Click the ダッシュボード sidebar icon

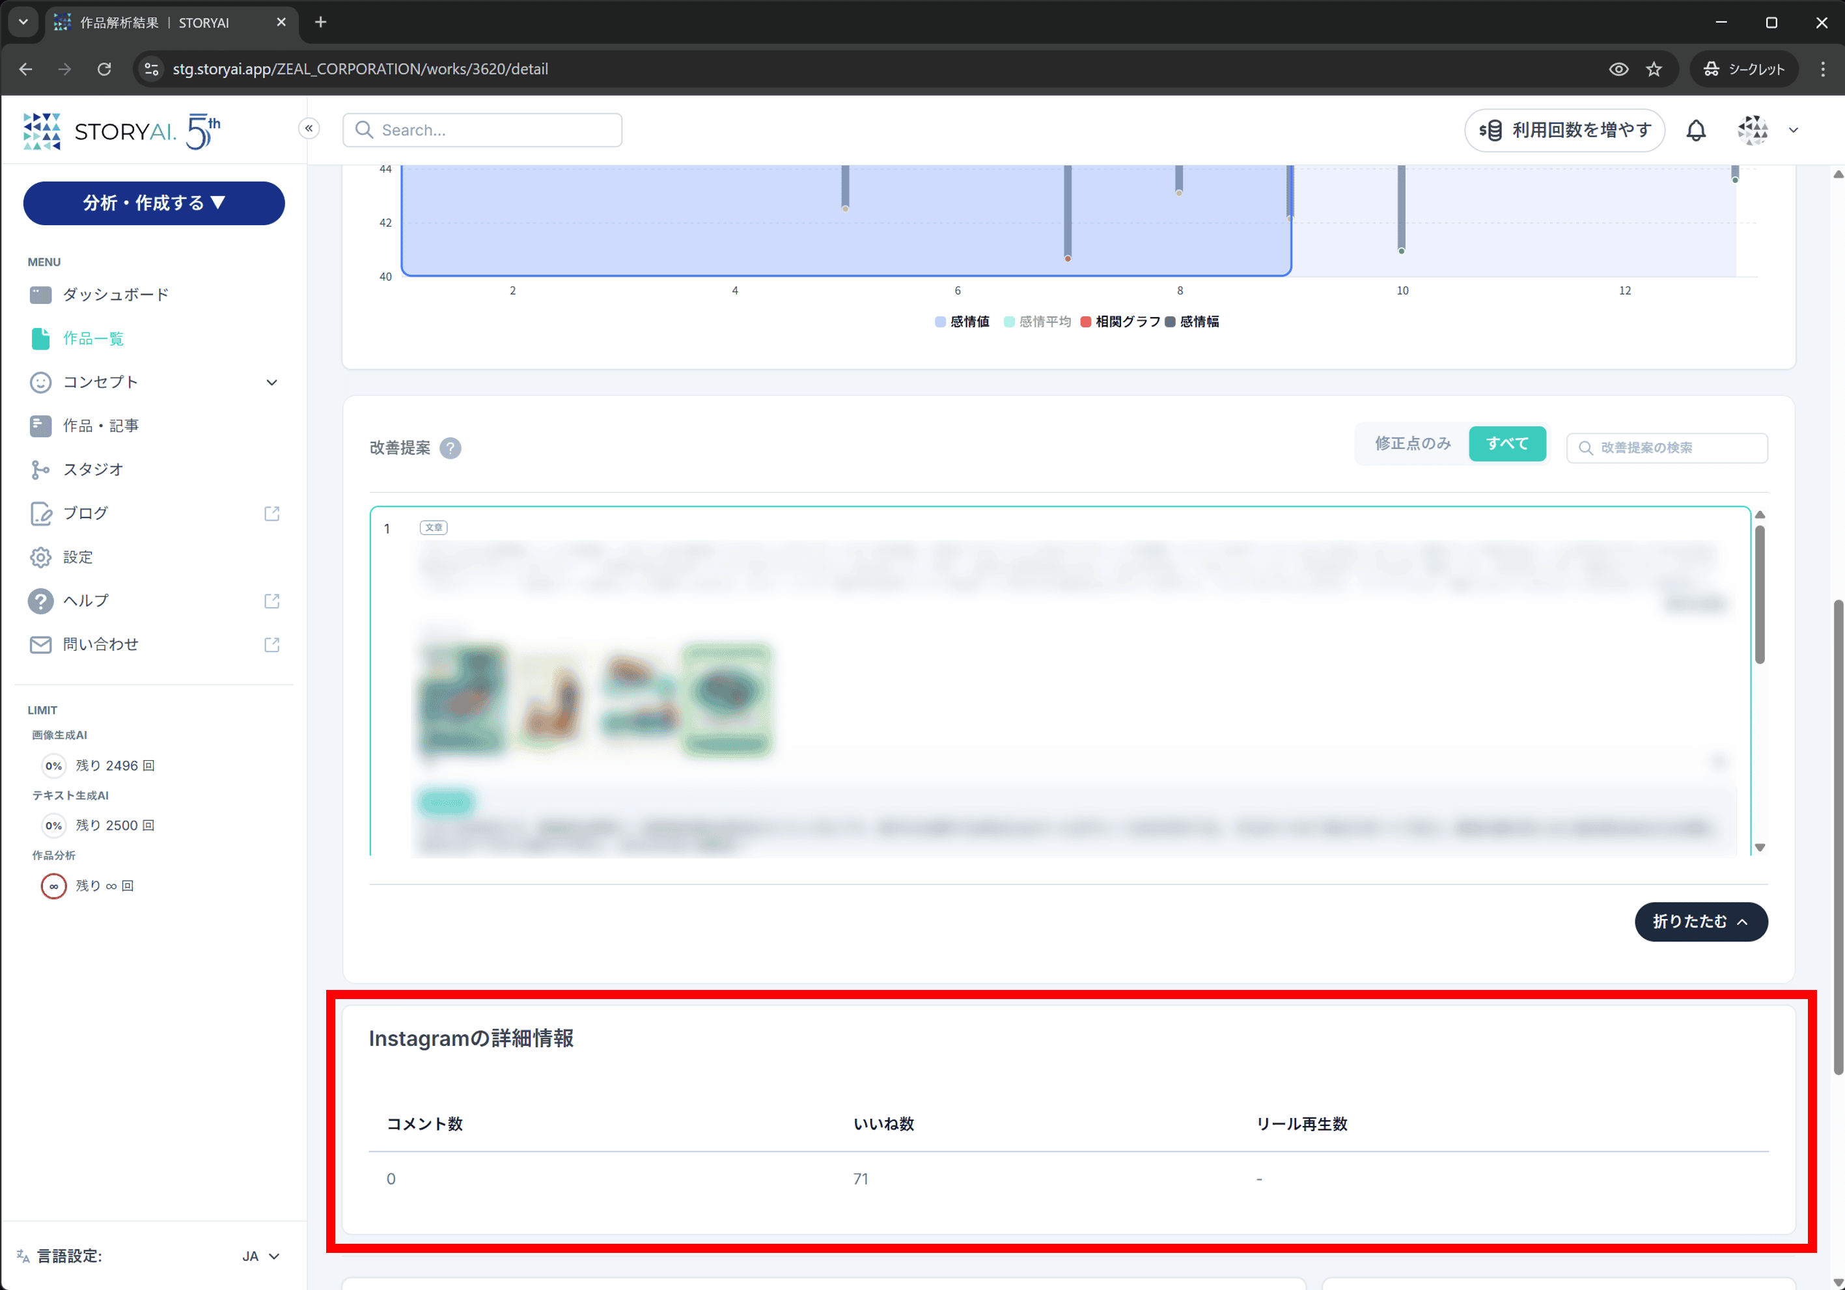point(40,295)
